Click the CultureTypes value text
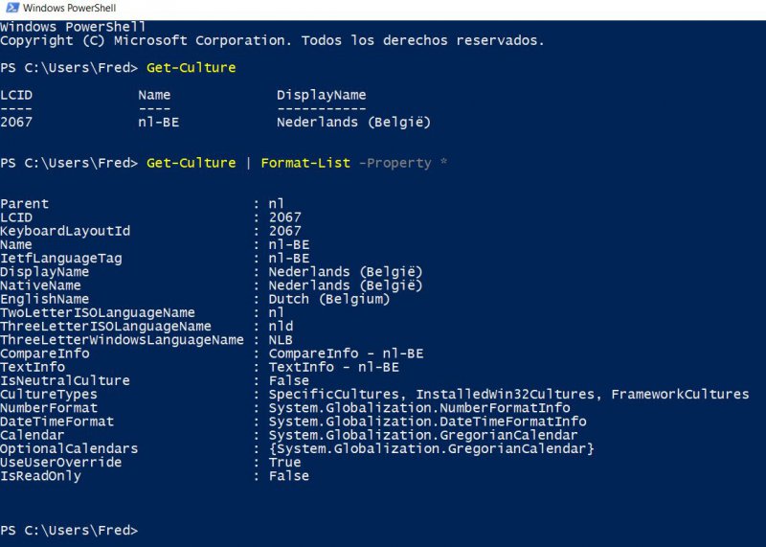This screenshot has width=766, height=547. tap(508, 394)
